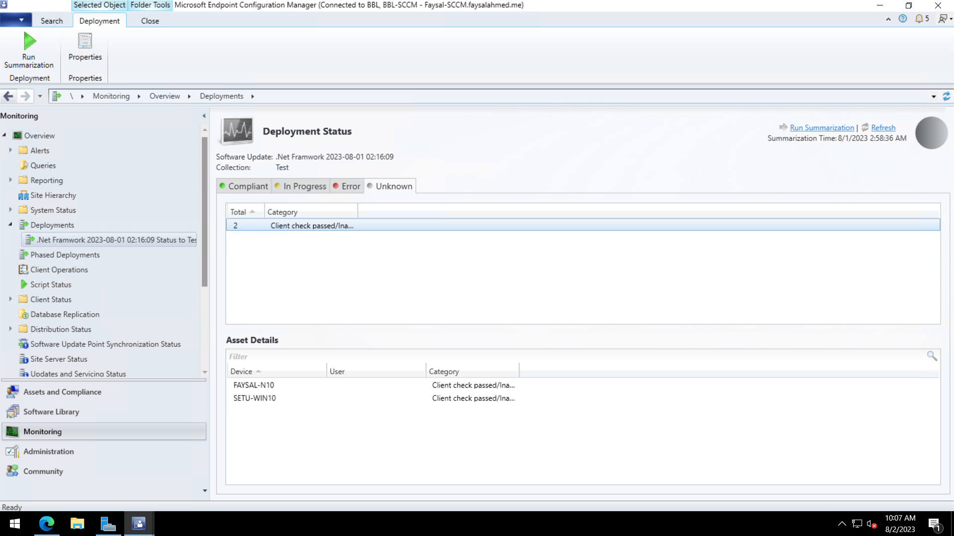Expand the Distribution Status node
954x536 pixels.
pyautogui.click(x=10, y=329)
